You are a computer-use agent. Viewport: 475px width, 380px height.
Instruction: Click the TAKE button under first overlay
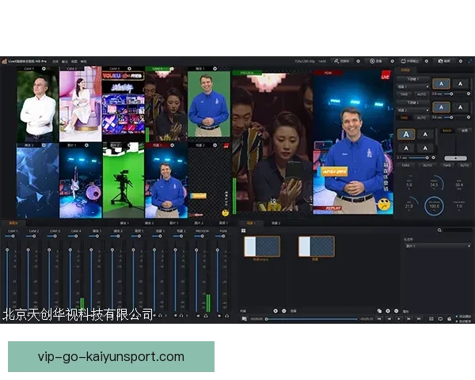(404, 93)
